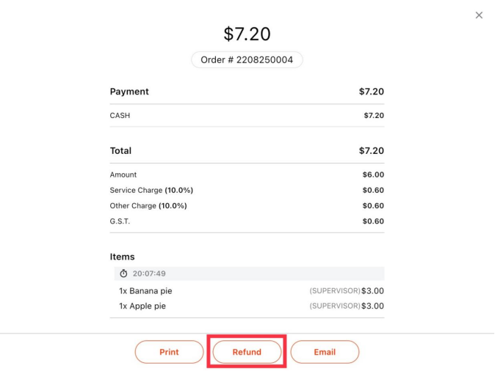Click the 20:07:49 order time text
This screenshot has height=371, width=495.
coord(149,273)
